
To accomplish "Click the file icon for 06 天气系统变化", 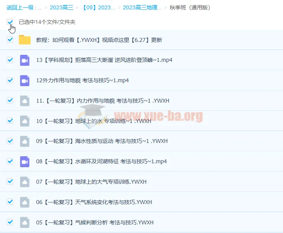I will tap(25, 202).
